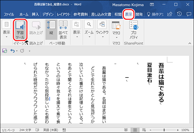
Task: Undo the last action
Action: pyautogui.click(x=13, y=51)
